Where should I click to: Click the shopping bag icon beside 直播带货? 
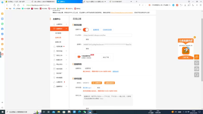coord(54,86)
